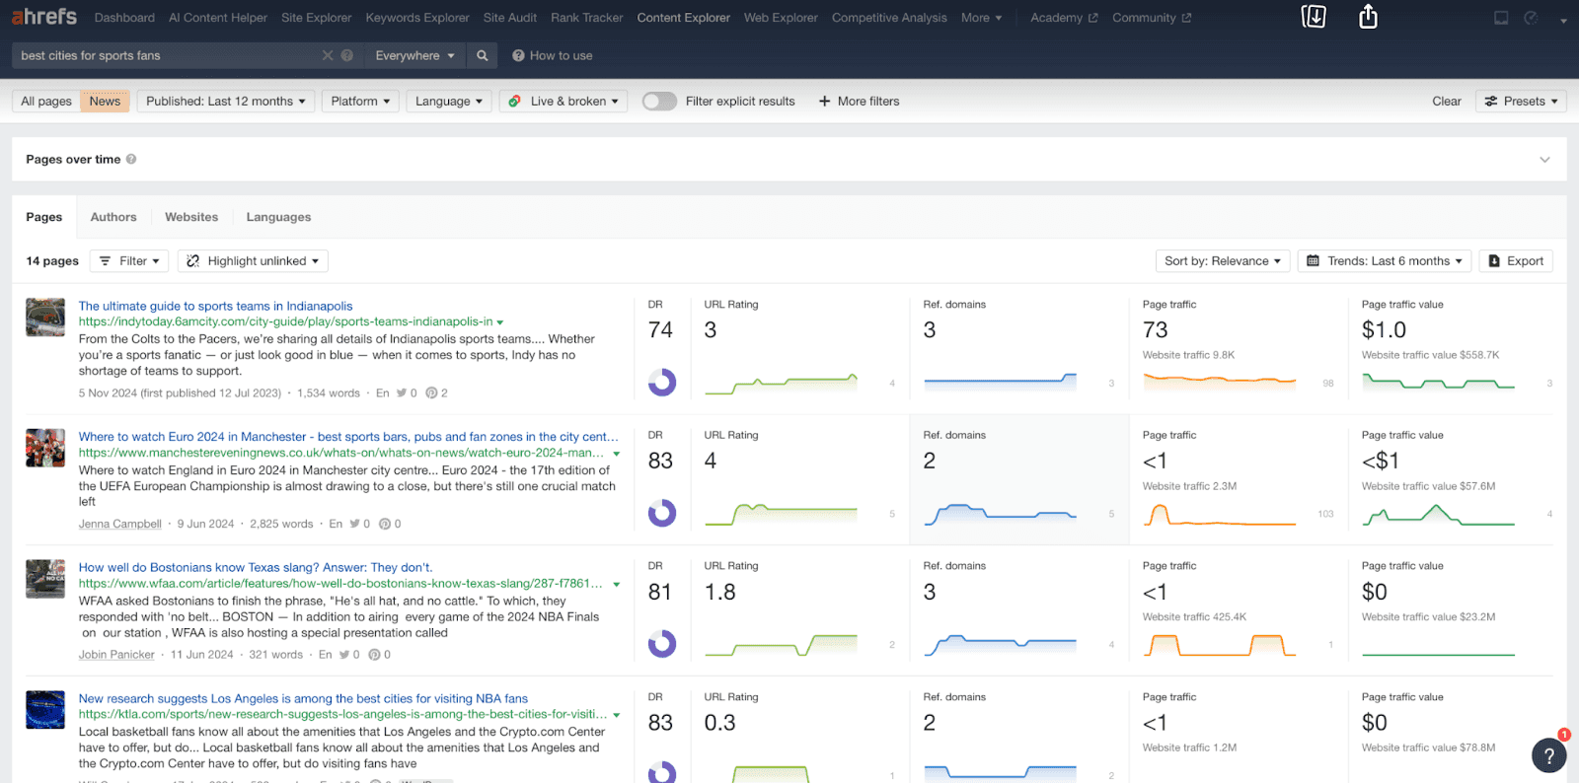
Task: Click the Community external link icon
Action: (x=1186, y=18)
